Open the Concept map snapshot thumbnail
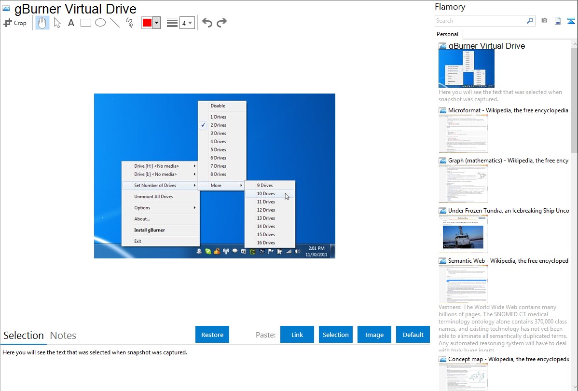 coord(463,377)
